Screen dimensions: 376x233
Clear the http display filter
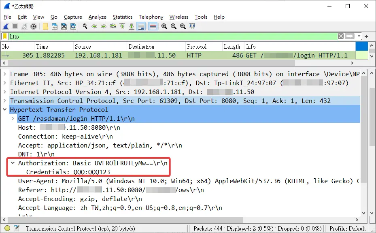pos(341,36)
